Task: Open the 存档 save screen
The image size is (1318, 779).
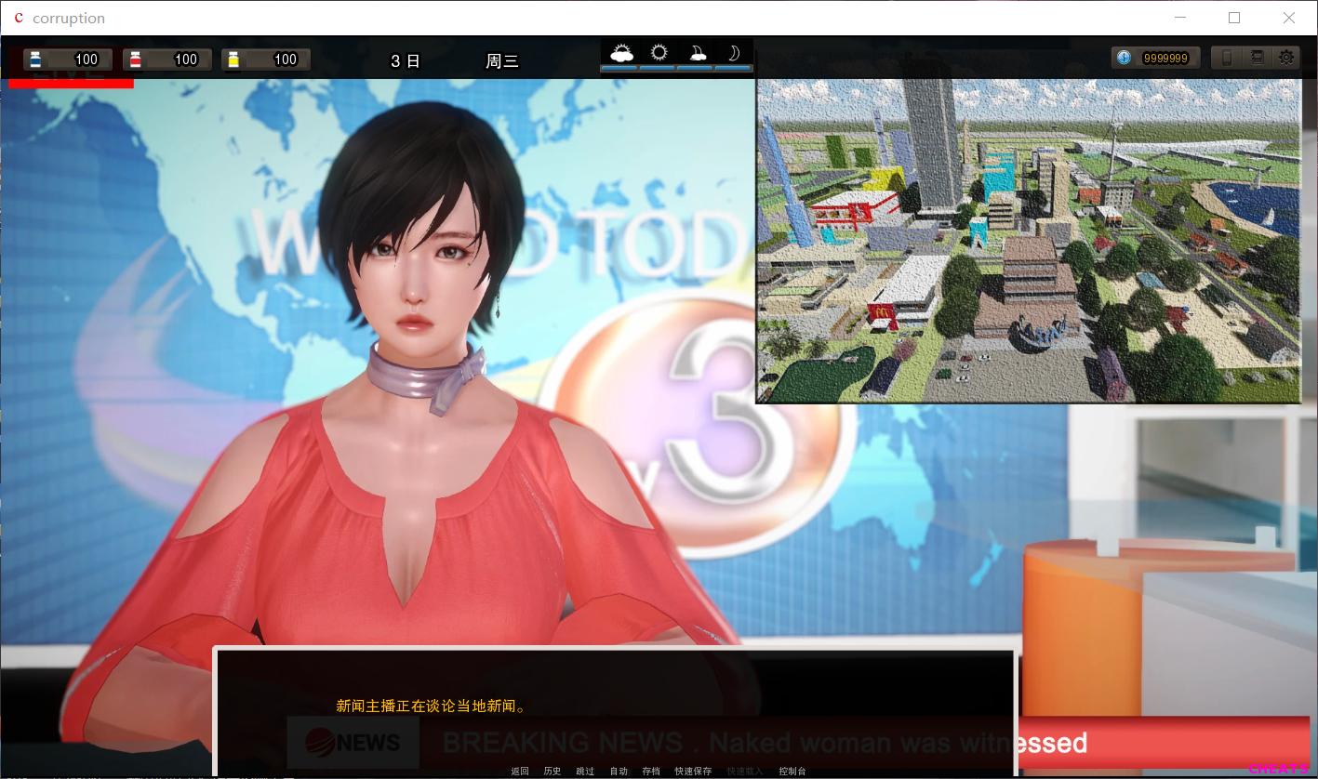Action: 651,771
